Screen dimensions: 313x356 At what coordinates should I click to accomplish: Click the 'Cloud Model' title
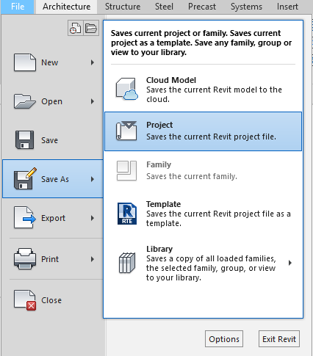click(171, 80)
